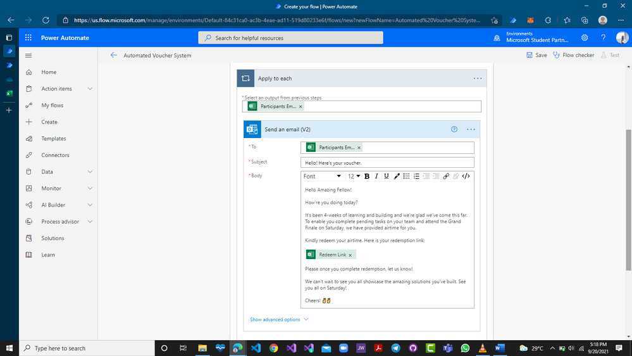Add a new tab with plus icon
632x356 pixels.
[x=9, y=110]
